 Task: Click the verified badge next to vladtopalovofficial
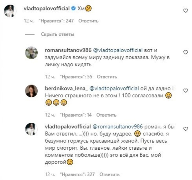point(73,8)
